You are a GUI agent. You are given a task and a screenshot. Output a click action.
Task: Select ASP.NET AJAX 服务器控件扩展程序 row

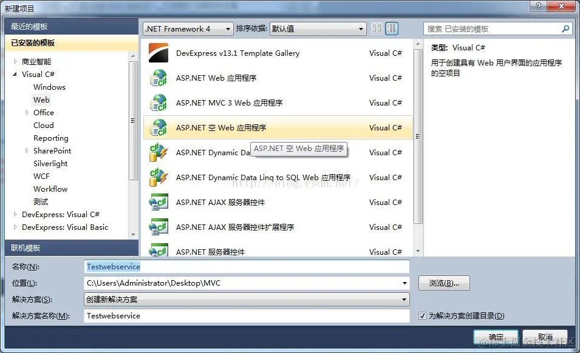278,227
